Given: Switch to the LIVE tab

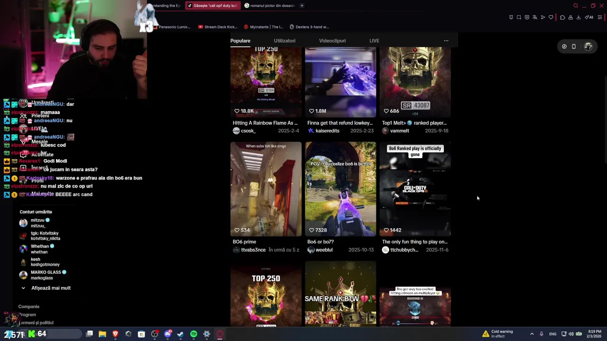Looking at the screenshot, I should coord(374,41).
